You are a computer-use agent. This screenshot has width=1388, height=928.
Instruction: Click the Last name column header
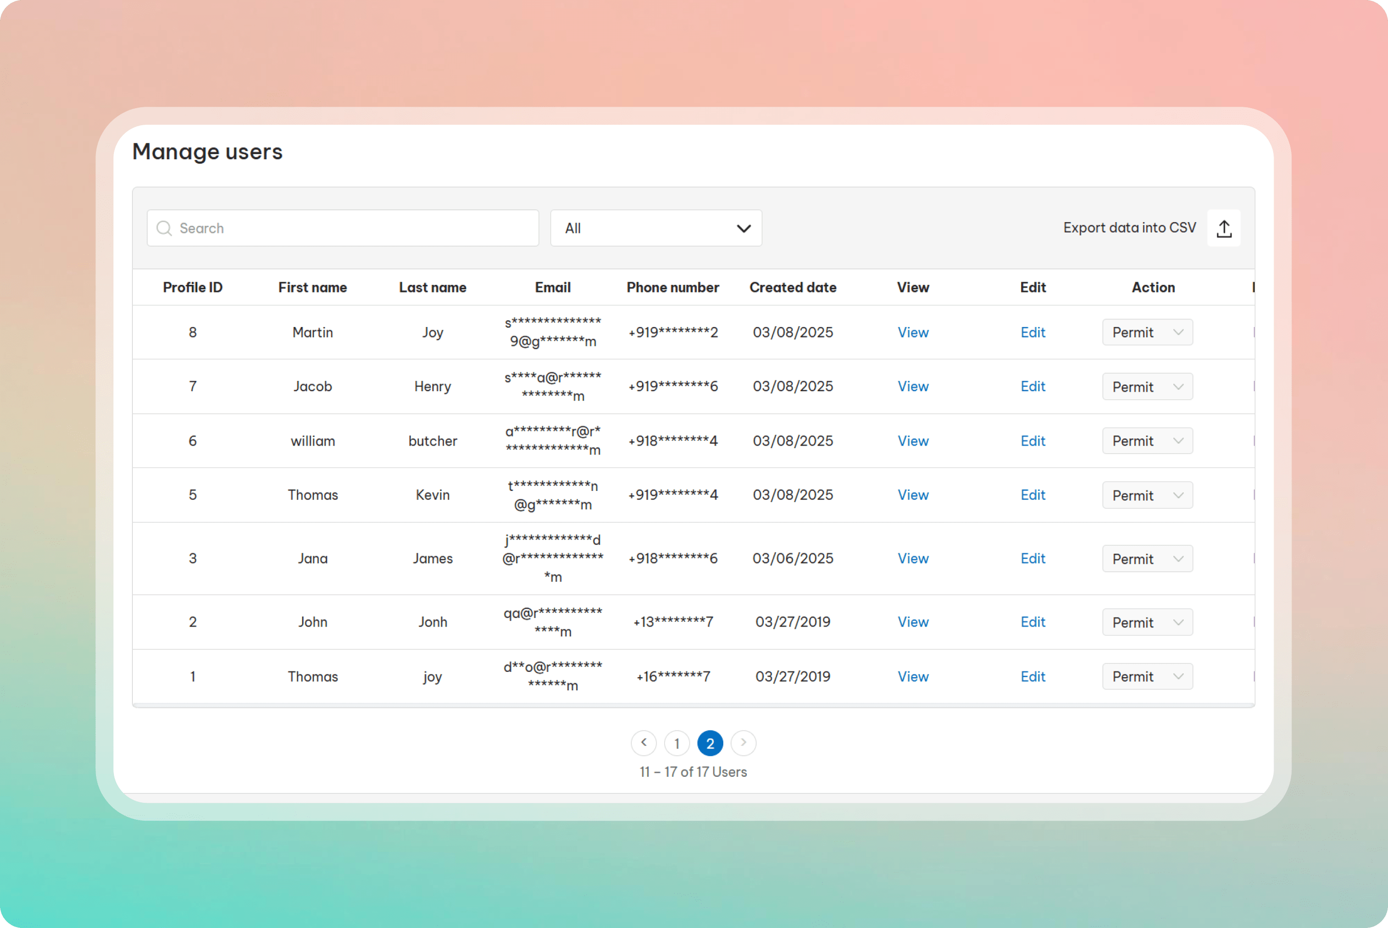432,287
